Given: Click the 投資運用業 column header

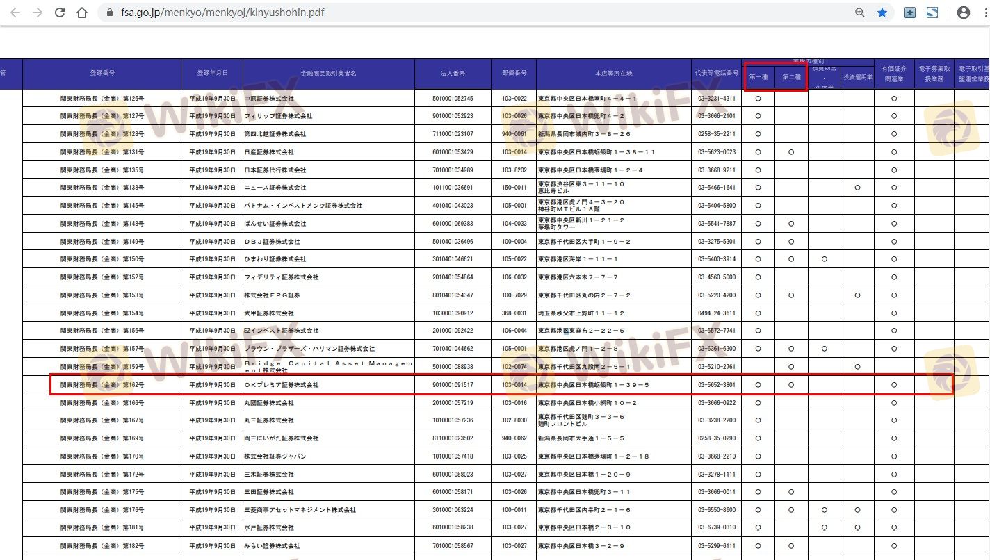Looking at the screenshot, I should tap(857, 77).
